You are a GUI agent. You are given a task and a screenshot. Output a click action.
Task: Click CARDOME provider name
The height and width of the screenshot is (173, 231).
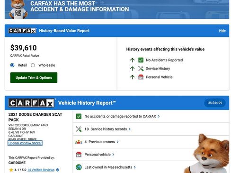(17, 163)
